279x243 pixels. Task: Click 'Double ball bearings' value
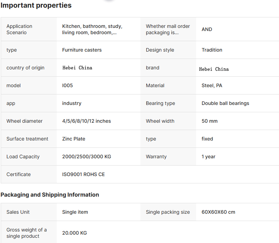[225, 103]
